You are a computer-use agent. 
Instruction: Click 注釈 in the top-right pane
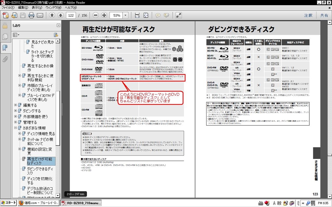click(308, 15)
